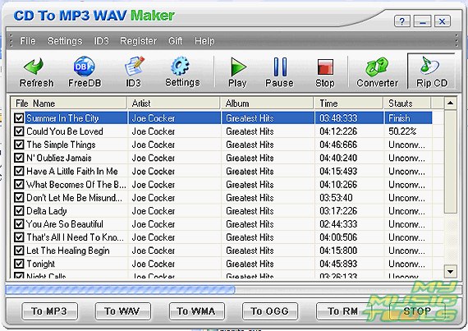Image resolution: width=468 pixels, height=331 pixels.
Task: Sort by Artist column header
Action: [174, 103]
